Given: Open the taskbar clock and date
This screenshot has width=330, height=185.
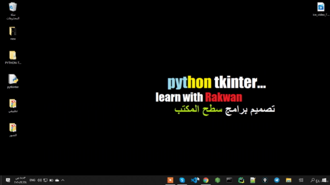Looking at the screenshot, I should click(21, 180).
